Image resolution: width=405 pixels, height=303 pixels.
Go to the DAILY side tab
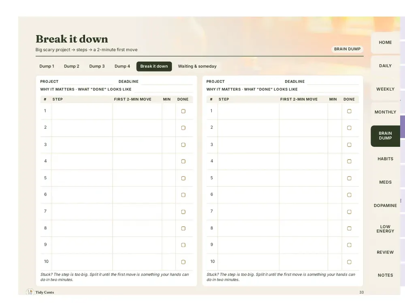[385, 66]
